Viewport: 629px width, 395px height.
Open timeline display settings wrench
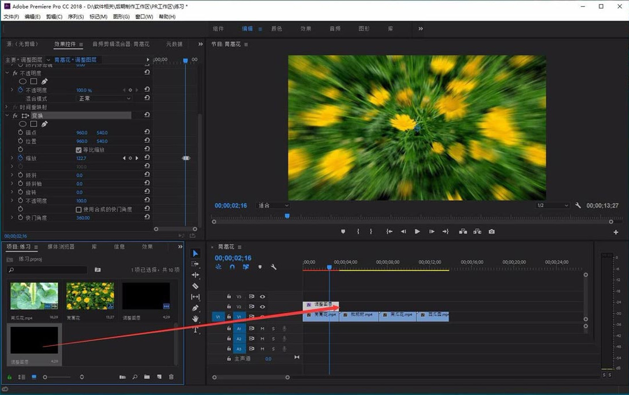274,267
